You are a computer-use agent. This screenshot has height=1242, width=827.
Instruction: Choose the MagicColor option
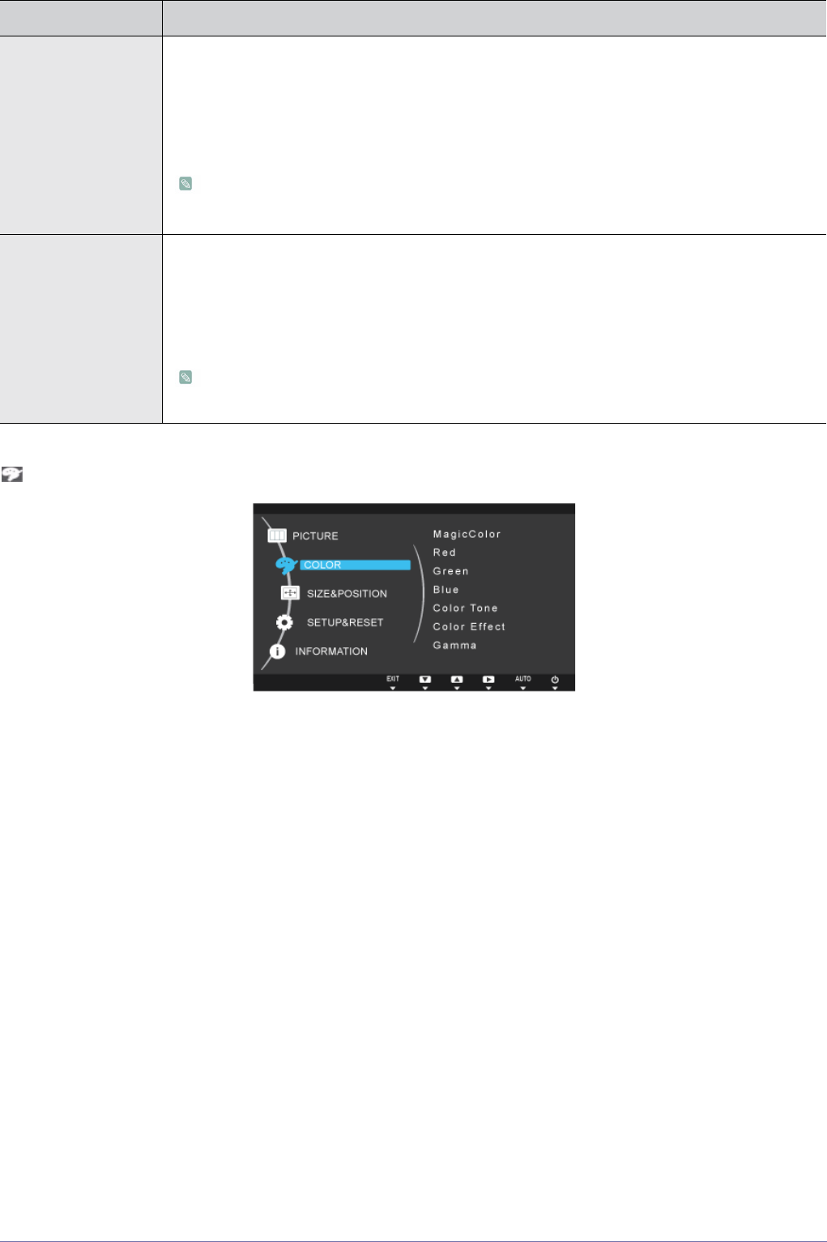(x=467, y=534)
